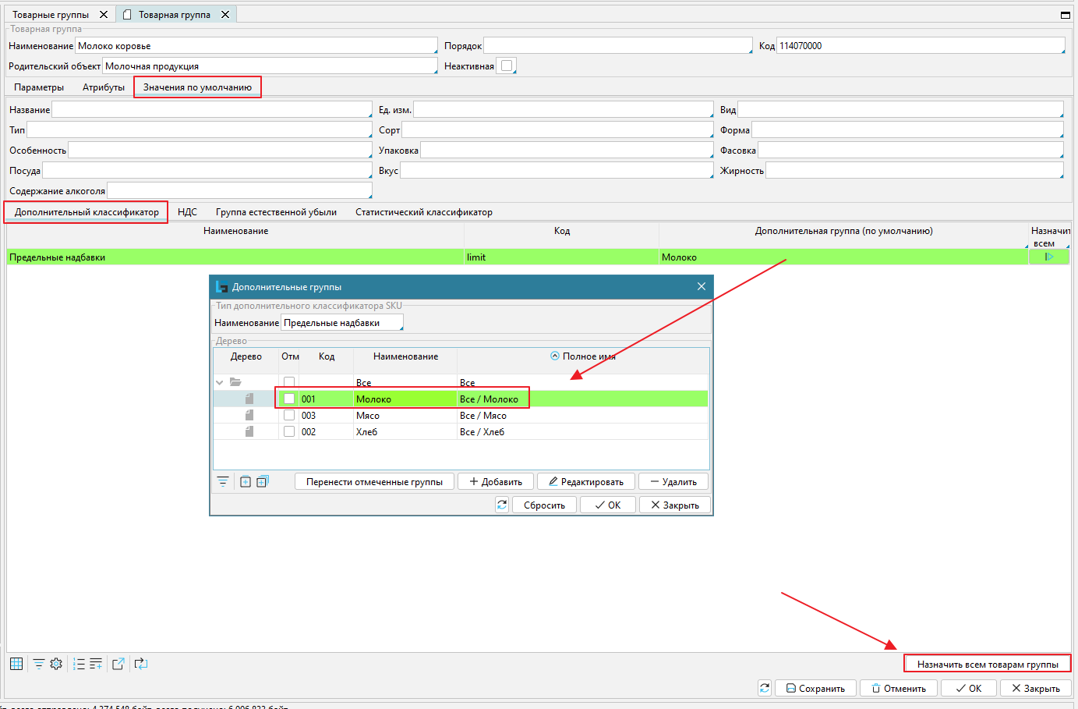The width and height of the screenshot is (1078, 709).
Task: Check the box for Хлеб row
Action: (289, 431)
